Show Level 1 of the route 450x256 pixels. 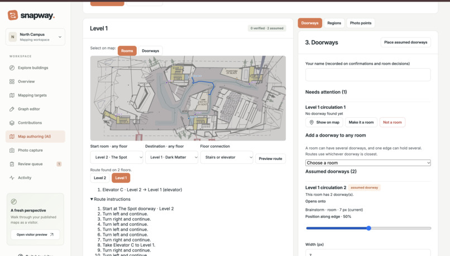pyautogui.click(x=121, y=178)
